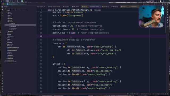170x96 pixels.
Task: Expand Scratches and Consoles node
Action: 5,62
